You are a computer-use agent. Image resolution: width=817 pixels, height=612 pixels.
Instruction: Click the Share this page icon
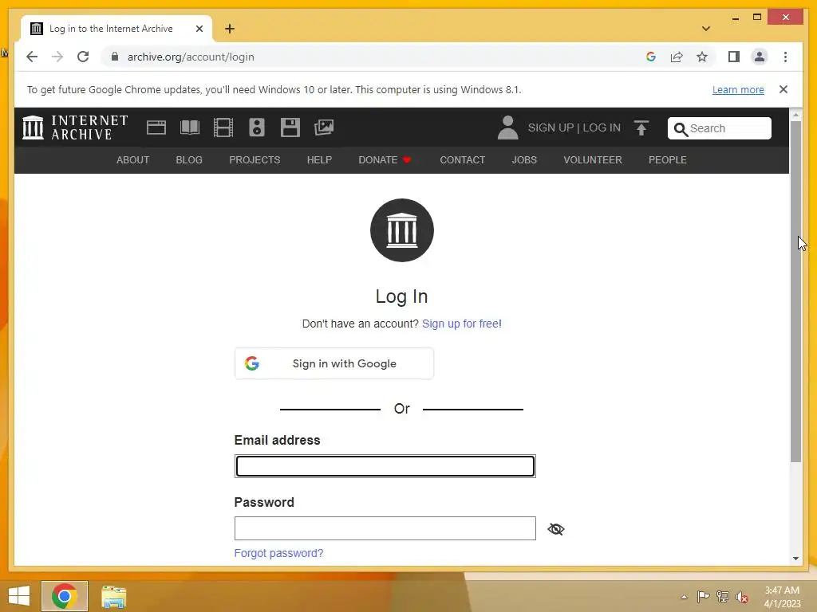point(677,57)
